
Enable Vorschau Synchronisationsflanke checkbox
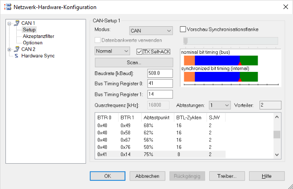coord(183,29)
